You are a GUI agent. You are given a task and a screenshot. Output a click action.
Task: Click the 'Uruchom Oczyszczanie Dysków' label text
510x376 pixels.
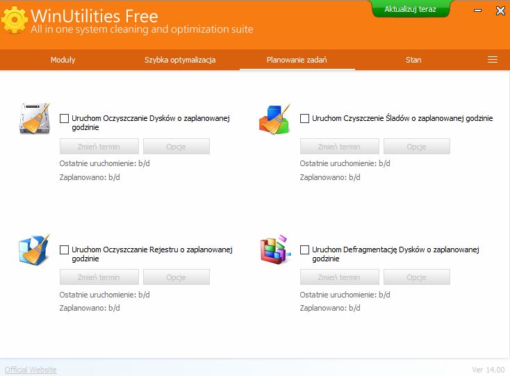[x=151, y=122]
